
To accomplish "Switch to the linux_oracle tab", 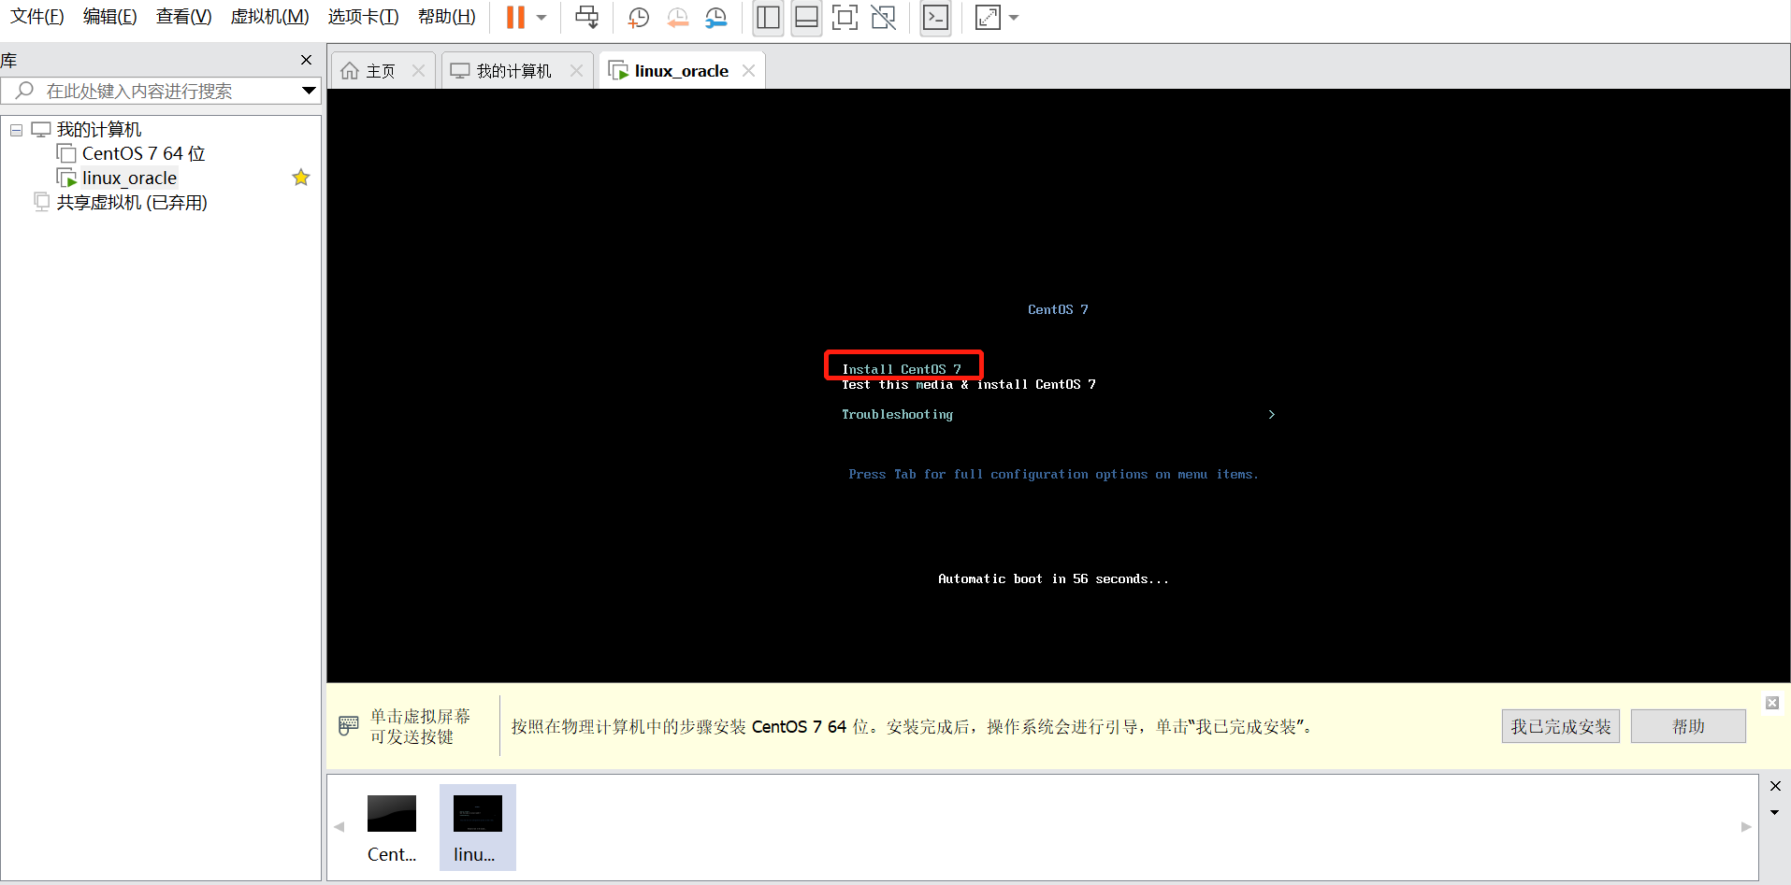I will click(670, 71).
